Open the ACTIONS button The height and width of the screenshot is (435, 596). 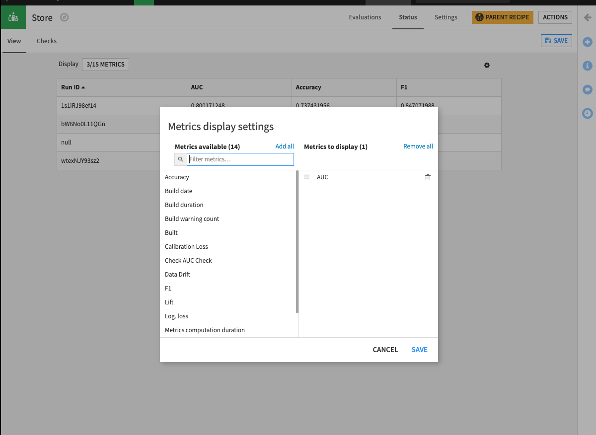[555, 17]
